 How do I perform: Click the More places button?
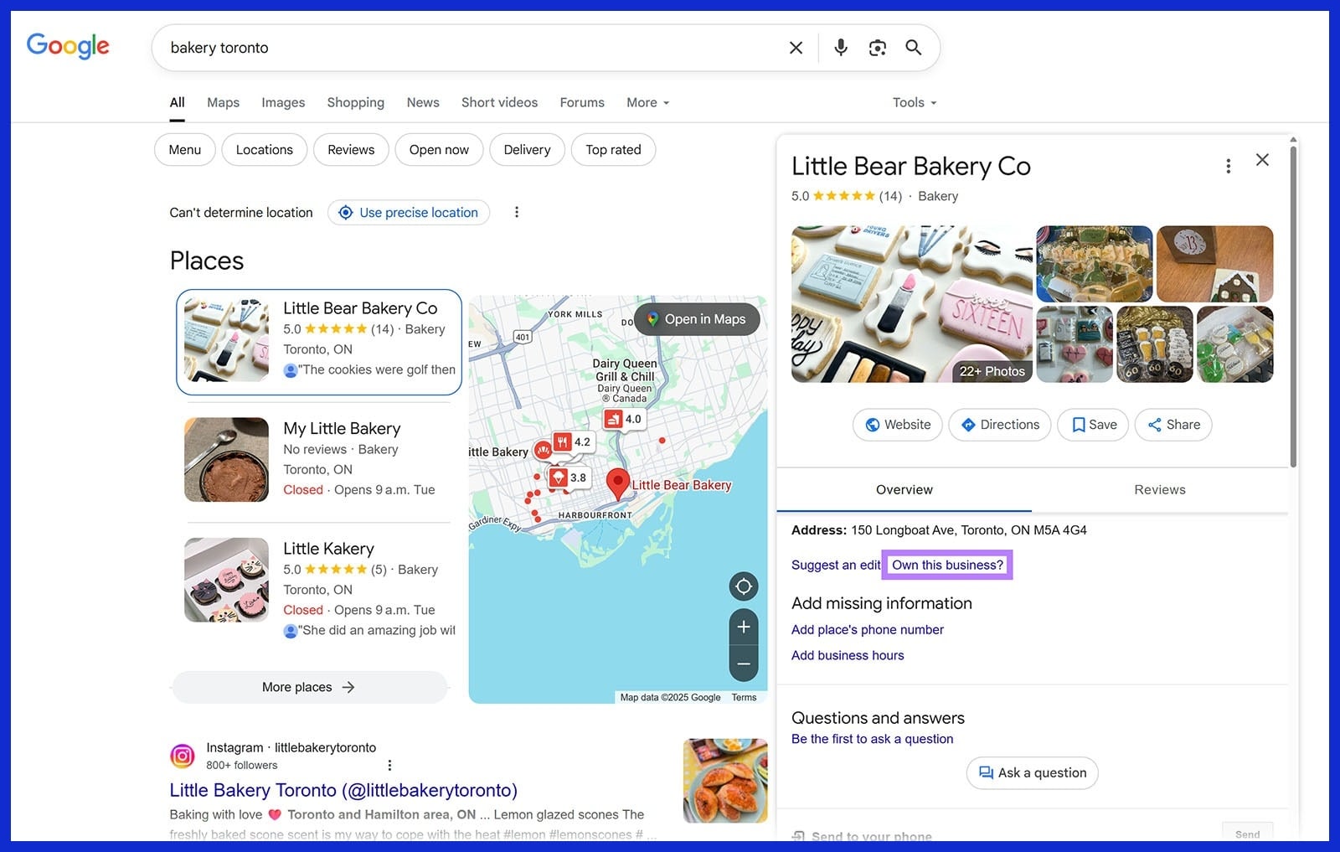coord(309,687)
